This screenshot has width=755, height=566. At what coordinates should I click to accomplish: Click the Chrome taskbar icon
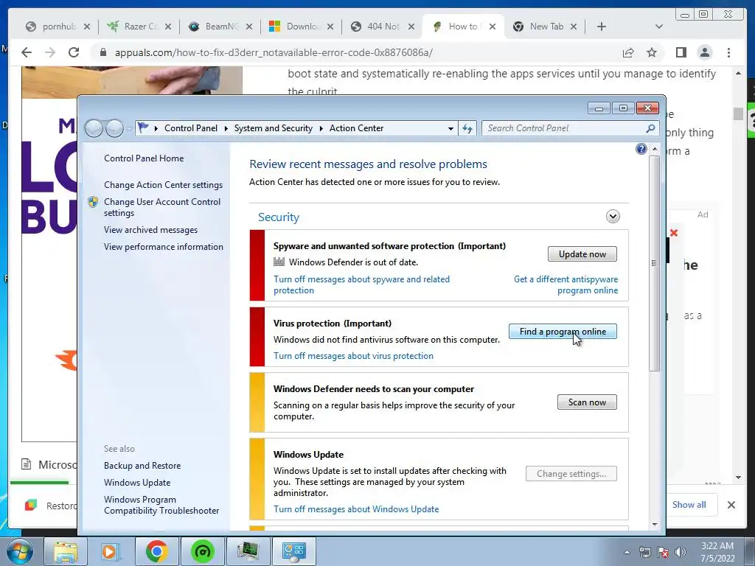[x=156, y=551]
